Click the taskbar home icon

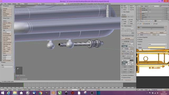[21, 93]
